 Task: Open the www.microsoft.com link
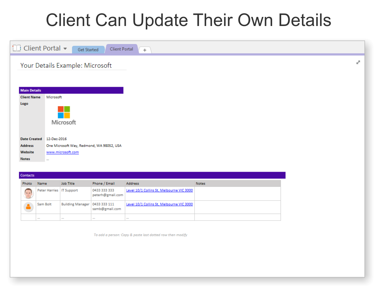(63, 152)
